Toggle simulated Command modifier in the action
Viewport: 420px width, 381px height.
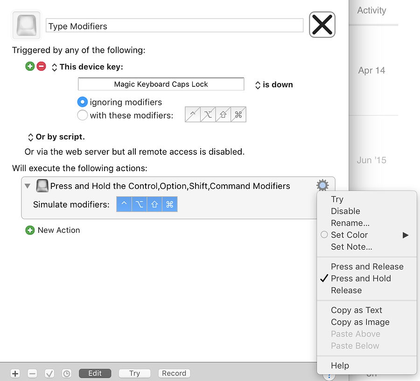[x=170, y=204]
